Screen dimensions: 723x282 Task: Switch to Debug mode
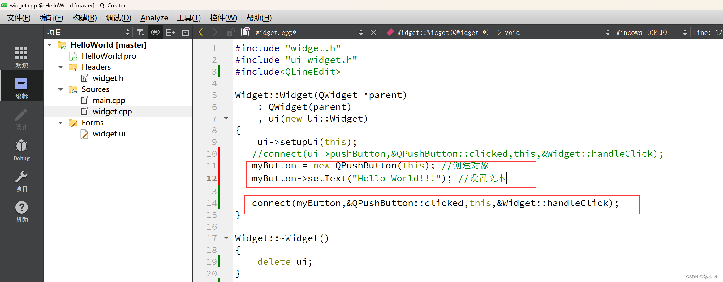click(21, 150)
